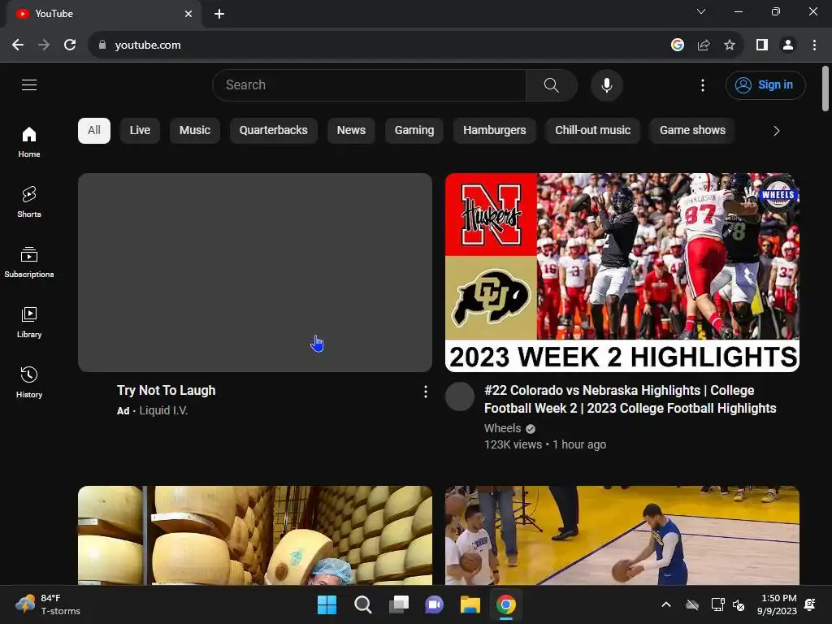The width and height of the screenshot is (832, 624).
Task: Open Shorts from the sidebar
Action: [29, 201]
